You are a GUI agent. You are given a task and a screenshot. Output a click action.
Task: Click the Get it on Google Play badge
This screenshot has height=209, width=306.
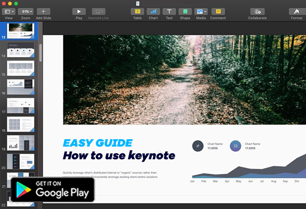click(52, 189)
